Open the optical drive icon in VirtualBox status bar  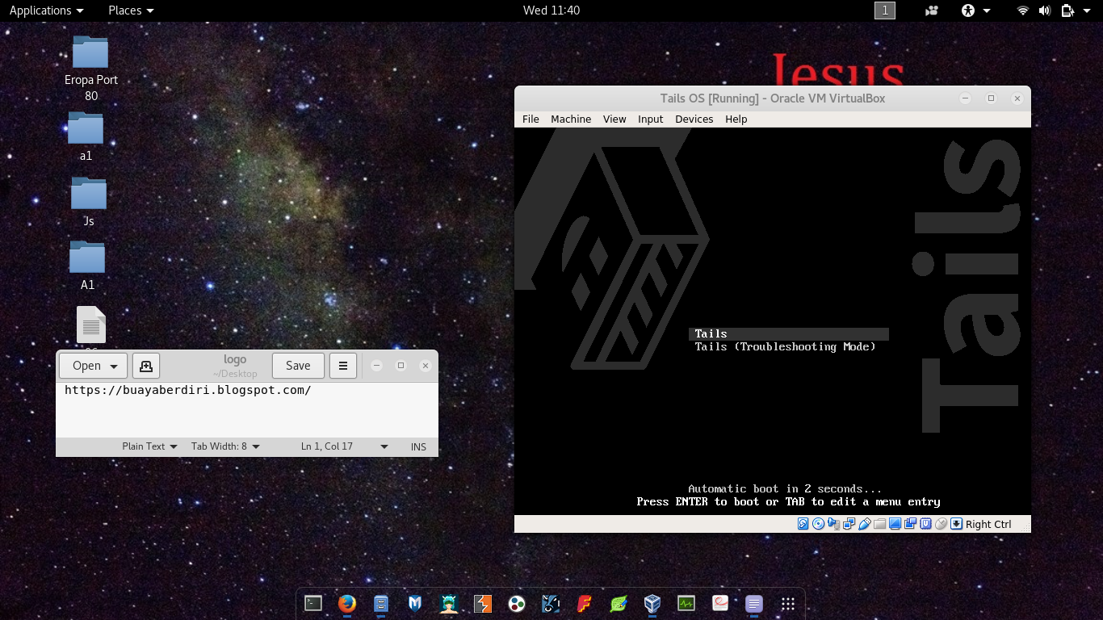818,524
